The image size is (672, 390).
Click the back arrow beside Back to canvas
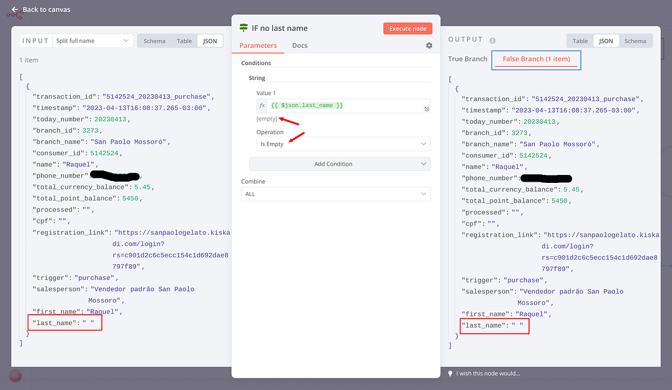pos(14,10)
